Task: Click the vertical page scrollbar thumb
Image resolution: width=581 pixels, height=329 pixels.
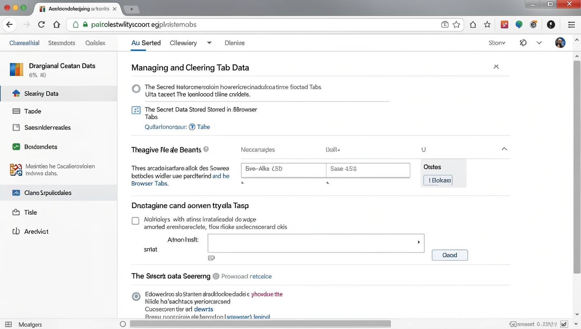Action: (x=577, y=167)
